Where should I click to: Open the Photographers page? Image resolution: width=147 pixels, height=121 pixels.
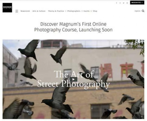point(74,11)
